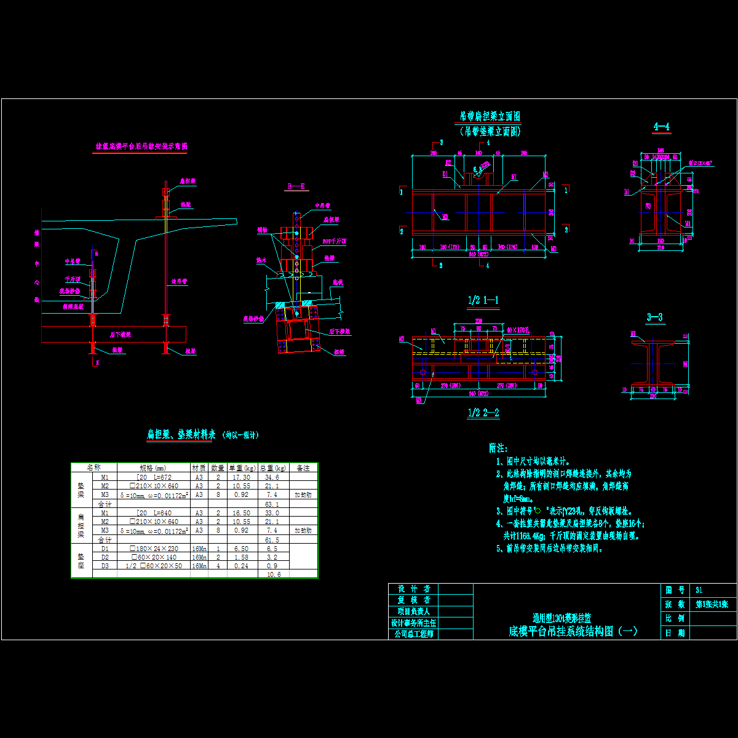Click the table header cell '数量'
Viewport: 738px width, 738px height.
tap(218, 468)
